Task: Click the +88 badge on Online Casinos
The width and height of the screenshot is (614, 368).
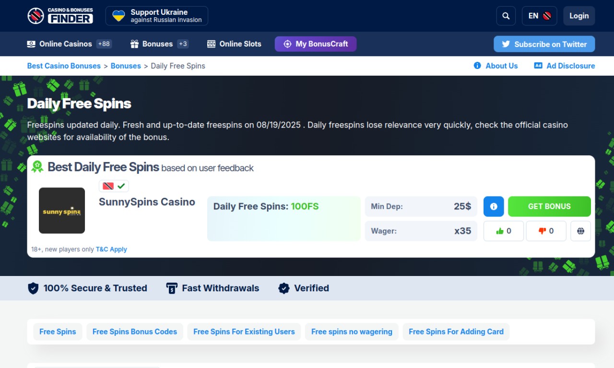Action: point(104,44)
